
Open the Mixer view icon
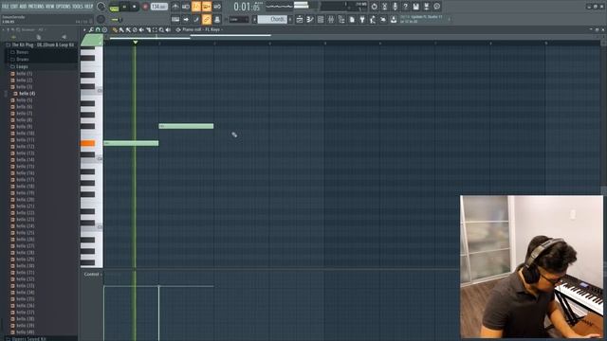point(331,19)
